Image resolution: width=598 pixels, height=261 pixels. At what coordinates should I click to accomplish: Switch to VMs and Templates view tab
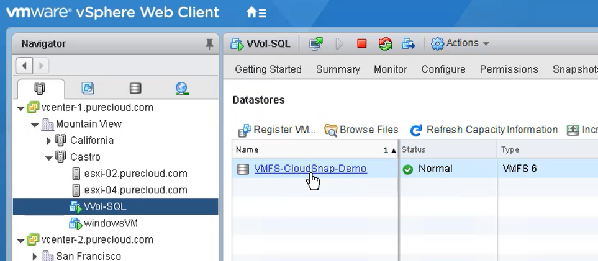tap(88, 89)
